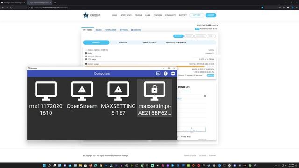Expand the WELCOME user dropdown

tap(207, 25)
